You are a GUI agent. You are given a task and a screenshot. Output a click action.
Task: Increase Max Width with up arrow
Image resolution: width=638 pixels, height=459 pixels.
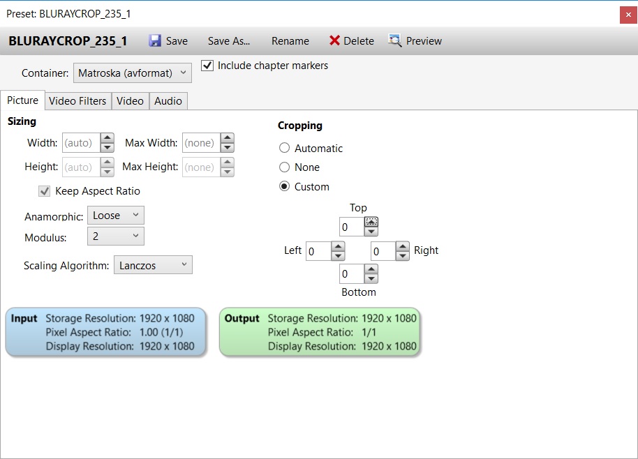[x=227, y=138]
